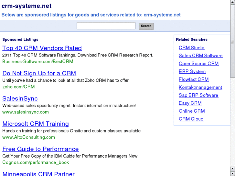
Task: Select the CRM Studie related search
Action: pos(191,48)
